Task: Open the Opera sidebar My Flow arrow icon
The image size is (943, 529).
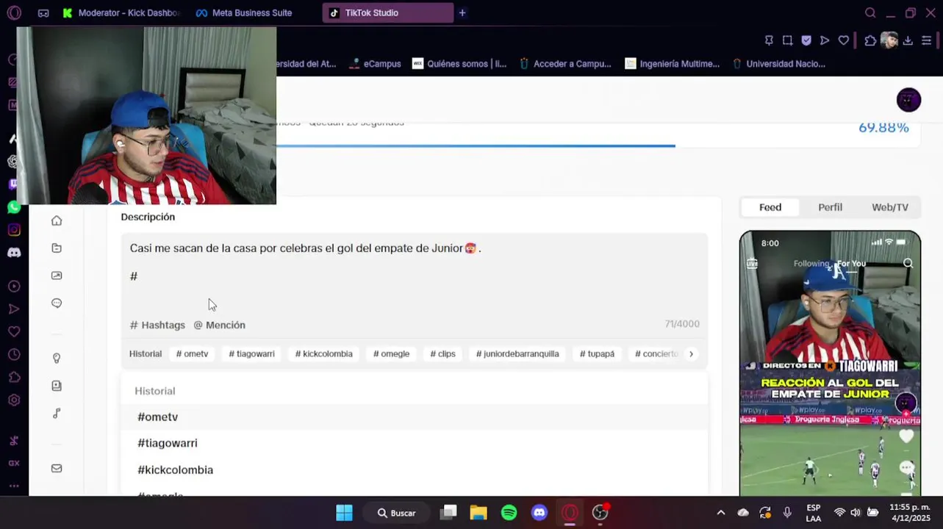Action: (14, 309)
